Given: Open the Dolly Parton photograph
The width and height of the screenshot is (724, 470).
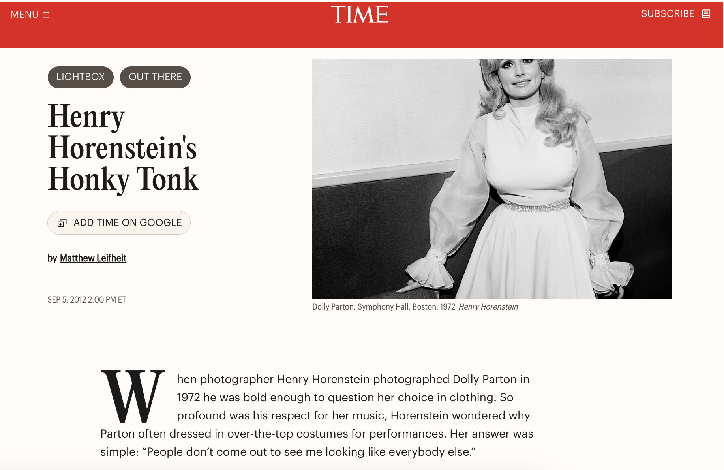Looking at the screenshot, I should click(x=492, y=179).
